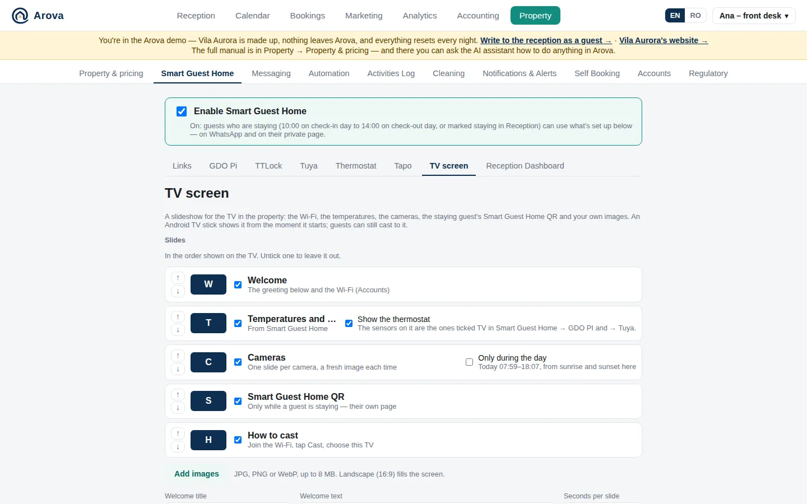
Task: Open Write to the reception as a guest link
Action: point(546,40)
